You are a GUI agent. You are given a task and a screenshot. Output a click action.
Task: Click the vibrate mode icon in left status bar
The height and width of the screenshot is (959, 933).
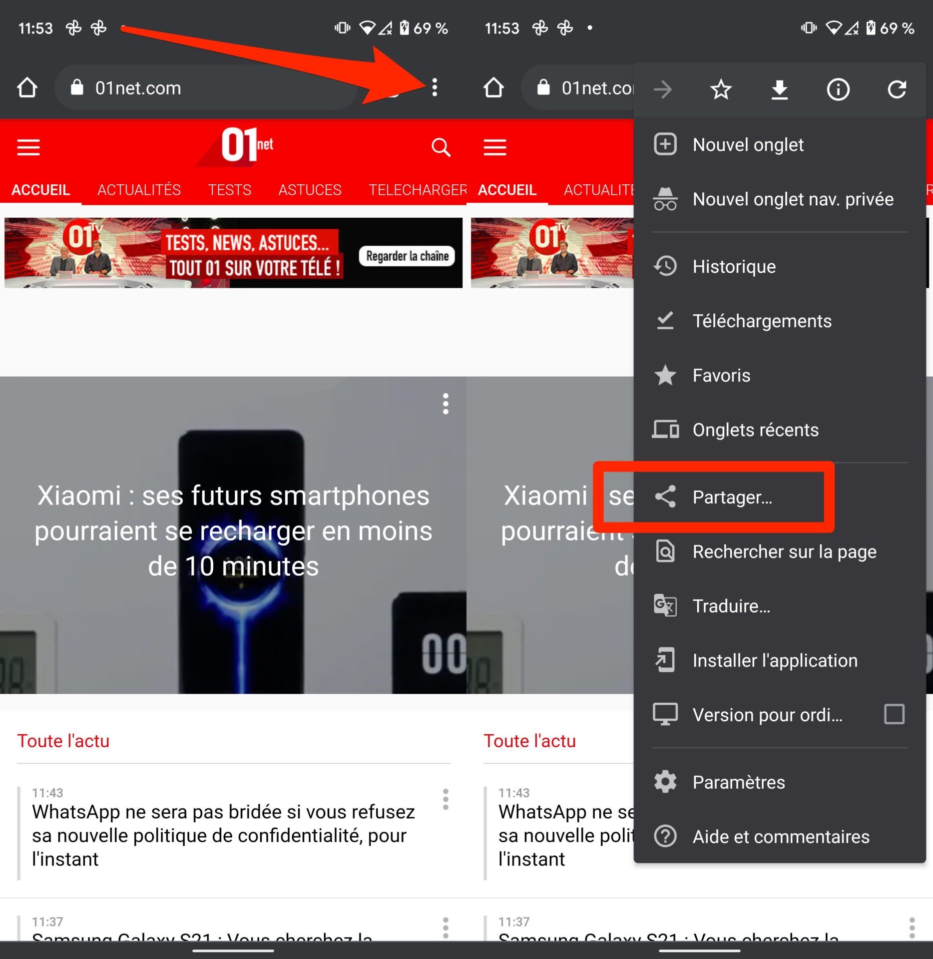pyautogui.click(x=343, y=28)
